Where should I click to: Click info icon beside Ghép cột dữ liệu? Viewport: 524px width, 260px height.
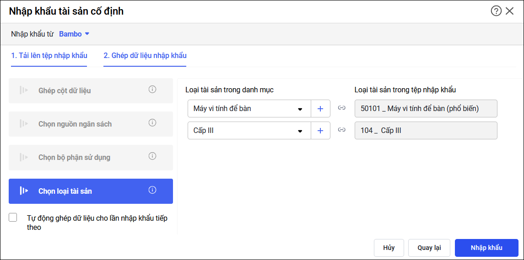pos(152,90)
